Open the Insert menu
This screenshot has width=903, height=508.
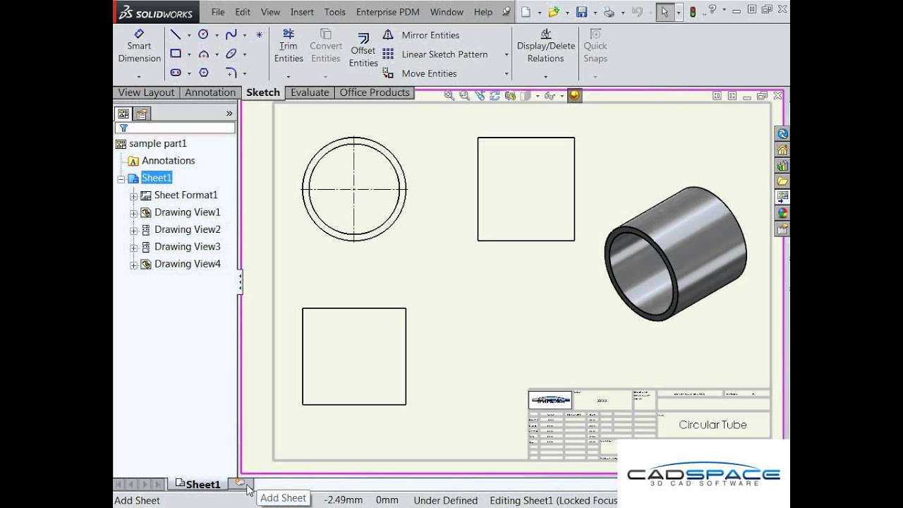tap(302, 12)
